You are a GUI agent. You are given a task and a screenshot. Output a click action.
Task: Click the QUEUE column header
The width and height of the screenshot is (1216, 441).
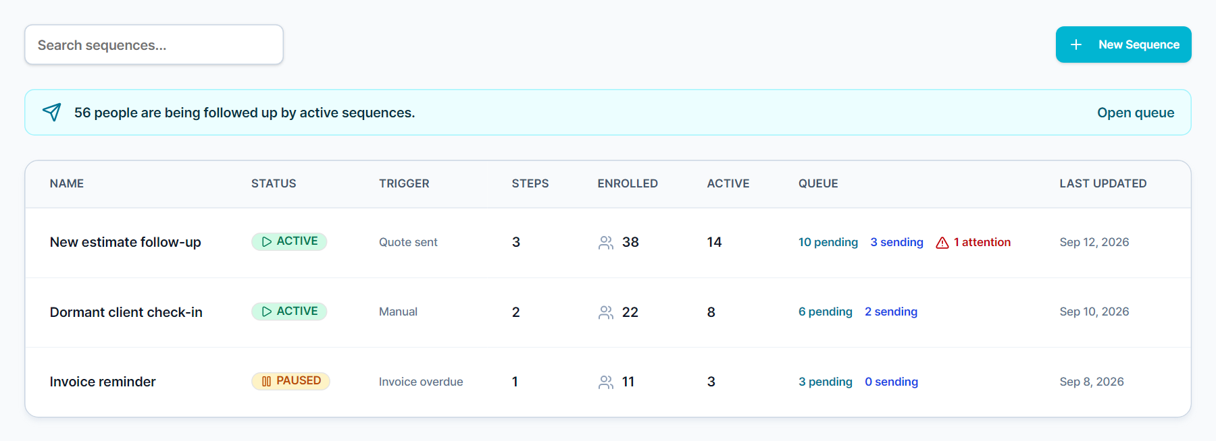(818, 183)
